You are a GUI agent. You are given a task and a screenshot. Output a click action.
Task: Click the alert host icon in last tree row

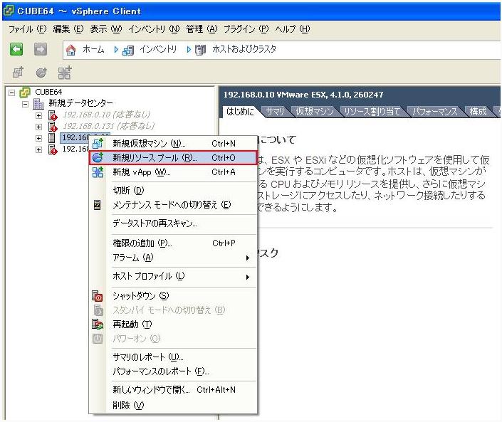point(53,149)
